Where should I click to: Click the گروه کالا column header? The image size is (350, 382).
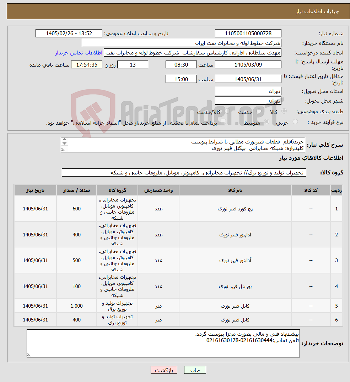pos(117,190)
